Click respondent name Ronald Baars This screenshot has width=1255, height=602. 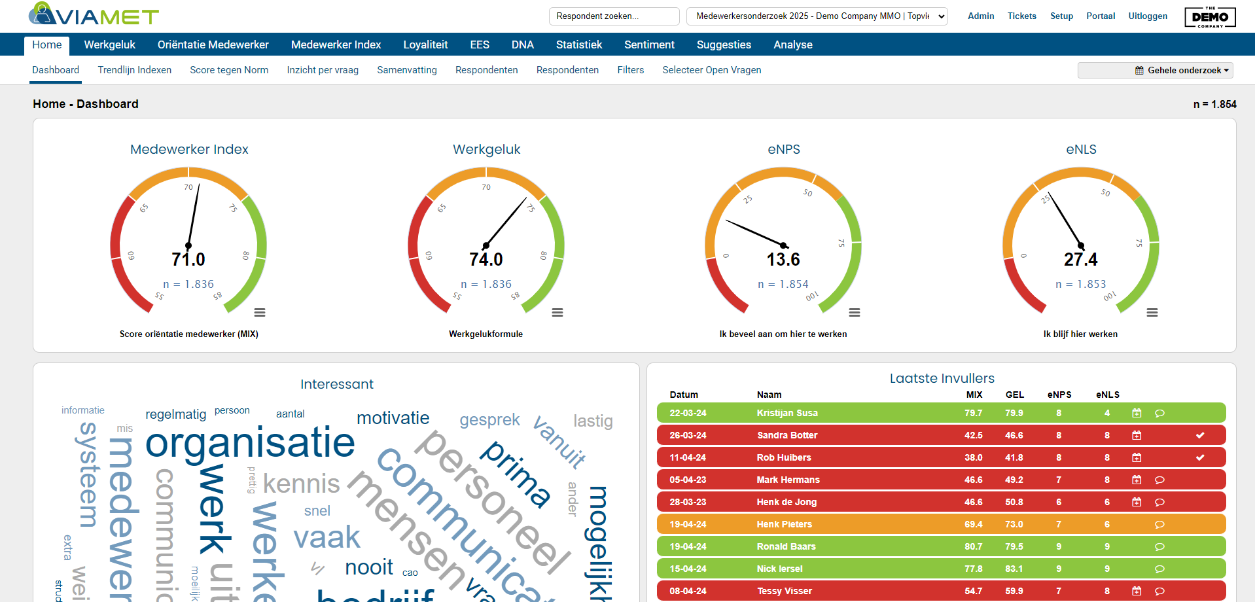[787, 546]
